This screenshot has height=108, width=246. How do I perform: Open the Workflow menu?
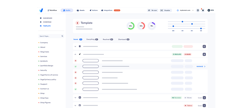pos(52,10)
